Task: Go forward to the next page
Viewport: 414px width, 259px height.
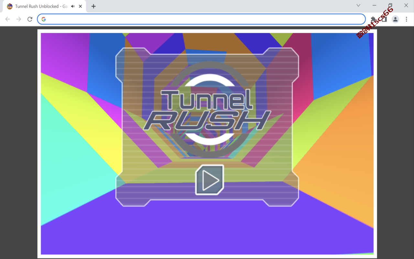Action: (19, 19)
